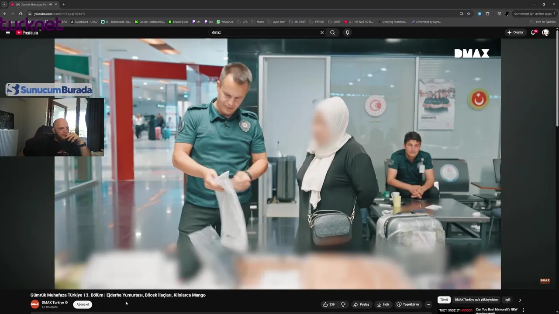Open the DMAX Türkiye channel name link

click(x=53, y=302)
